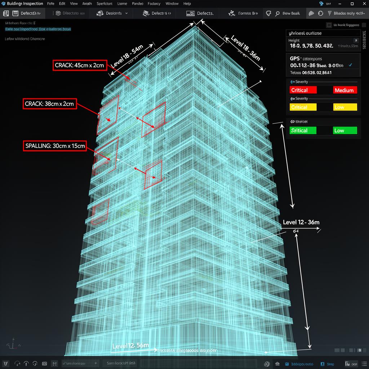This screenshot has width=369, height=369.
Task: Open the Desionts dropdown in the toolbar
Action: pyautogui.click(x=114, y=13)
